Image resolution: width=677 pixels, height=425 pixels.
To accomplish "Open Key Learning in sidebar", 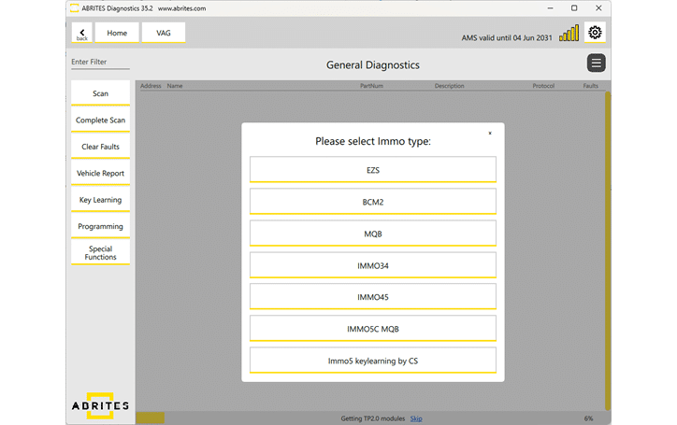I will (x=100, y=200).
